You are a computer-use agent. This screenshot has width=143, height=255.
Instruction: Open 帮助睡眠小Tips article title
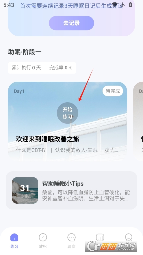point(63,184)
